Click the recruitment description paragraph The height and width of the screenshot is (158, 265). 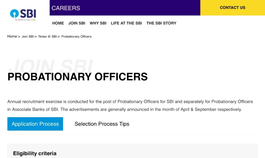[x=130, y=105]
